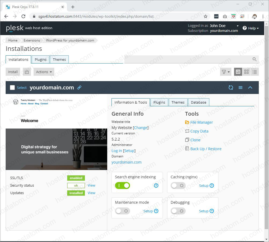Screen dimensions: 269x242
Task: Open the Themes tab at the top
Action: click(59, 59)
